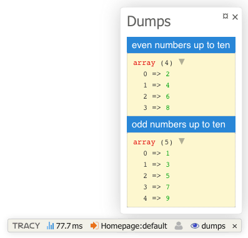The width and height of the screenshot is (248, 238).
Task: Open the gray user identity panel icon
Action: (x=179, y=226)
